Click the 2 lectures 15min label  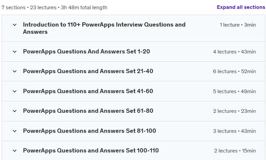pos(235,151)
